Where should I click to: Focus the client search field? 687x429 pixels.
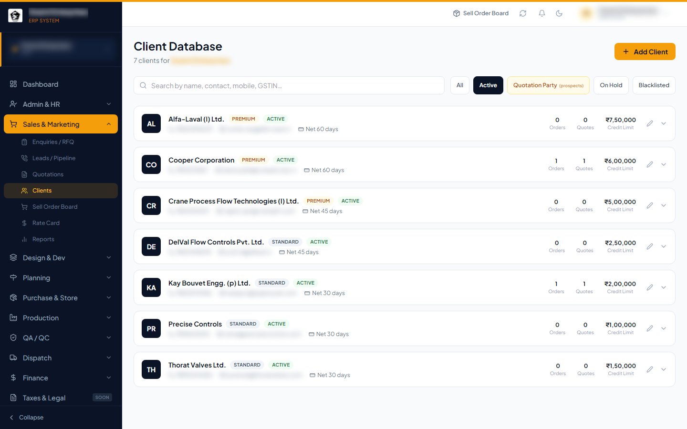[289, 85]
